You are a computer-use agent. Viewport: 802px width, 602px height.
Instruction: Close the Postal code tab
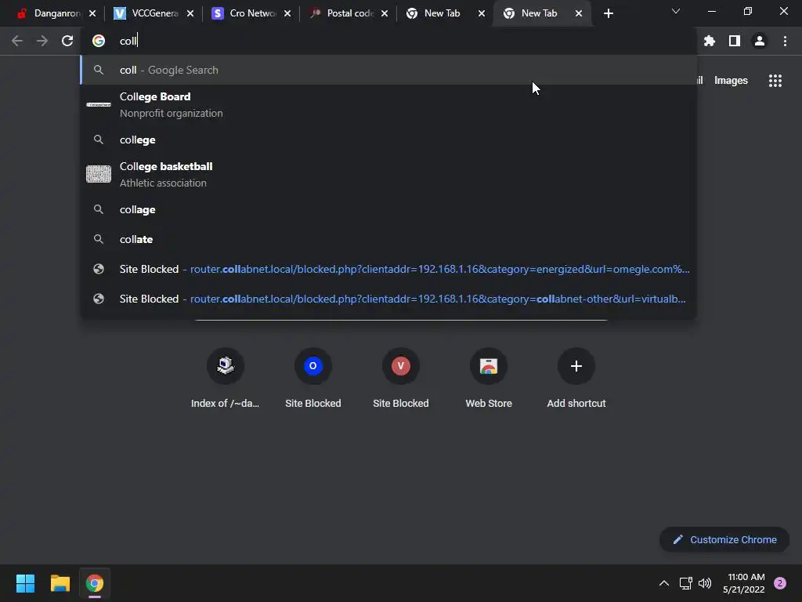385,13
